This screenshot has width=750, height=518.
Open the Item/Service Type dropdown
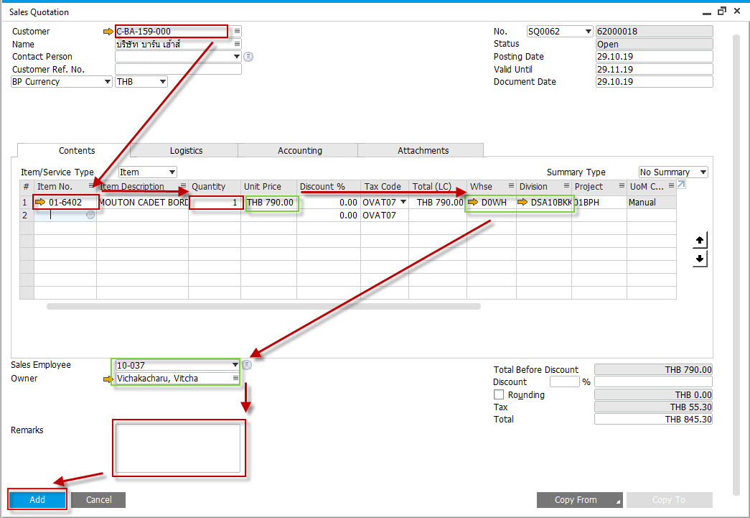coord(172,172)
